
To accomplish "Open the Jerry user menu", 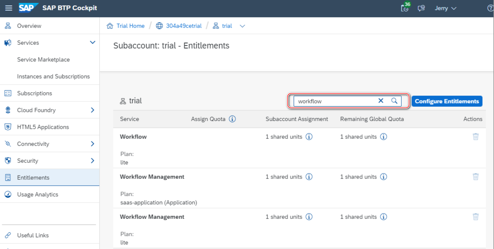I will (445, 8).
